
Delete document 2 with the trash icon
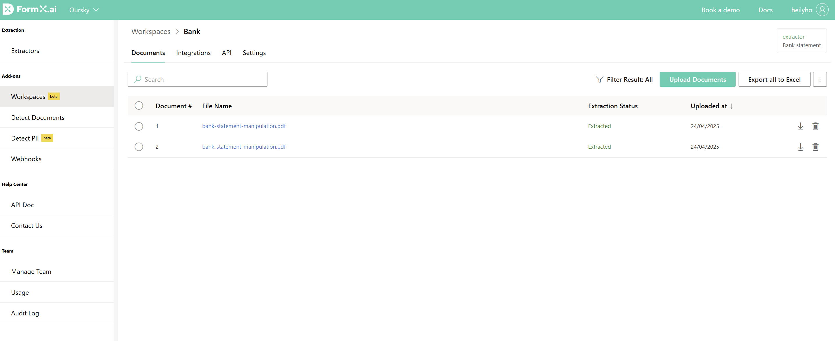pos(815,147)
